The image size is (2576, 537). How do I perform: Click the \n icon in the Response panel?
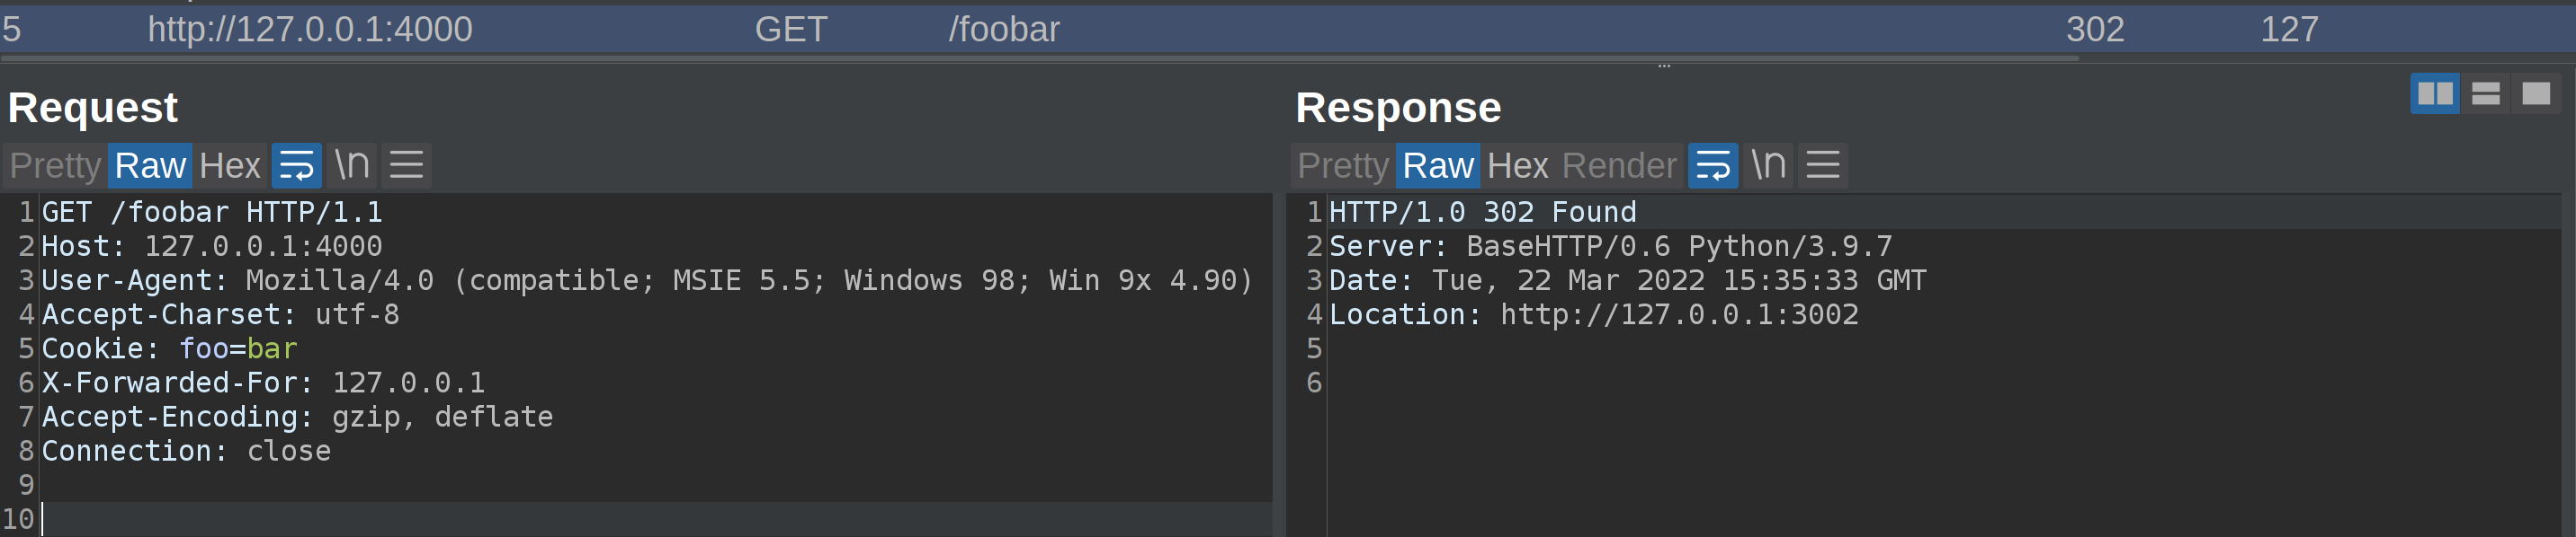[x=1768, y=164]
